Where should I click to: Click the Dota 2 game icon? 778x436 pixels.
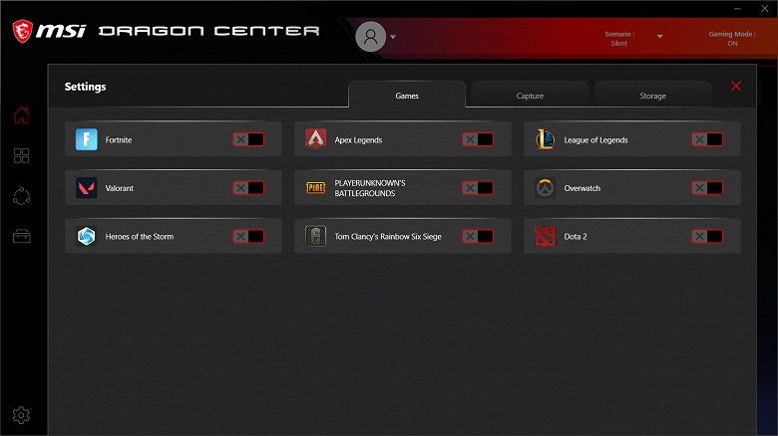pos(545,236)
